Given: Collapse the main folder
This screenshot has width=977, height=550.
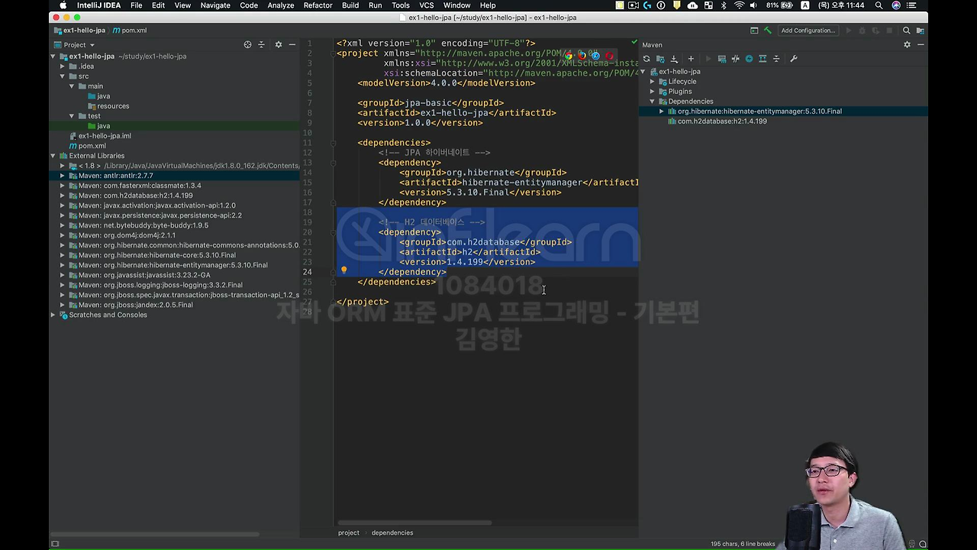Looking at the screenshot, I should [72, 86].
